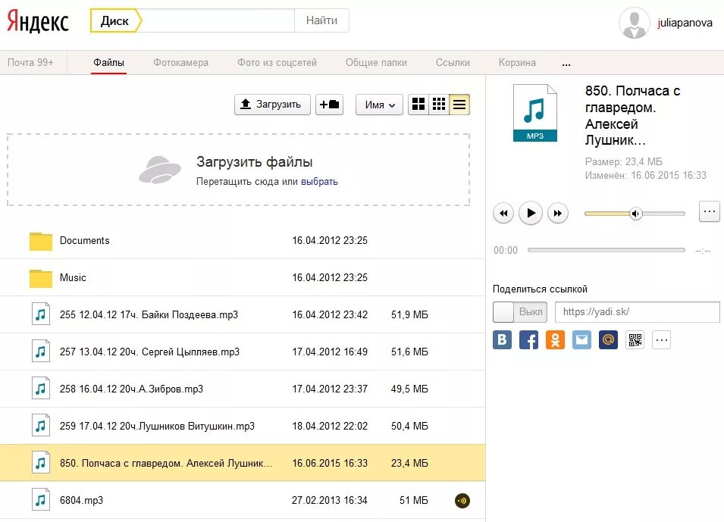Click the audio icon of 258 А.Зибров
724x522 pixels.
41,389
